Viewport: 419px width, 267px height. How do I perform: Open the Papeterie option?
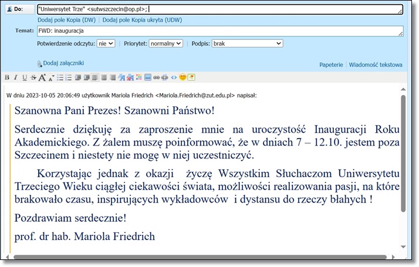[x=331, y=65]
